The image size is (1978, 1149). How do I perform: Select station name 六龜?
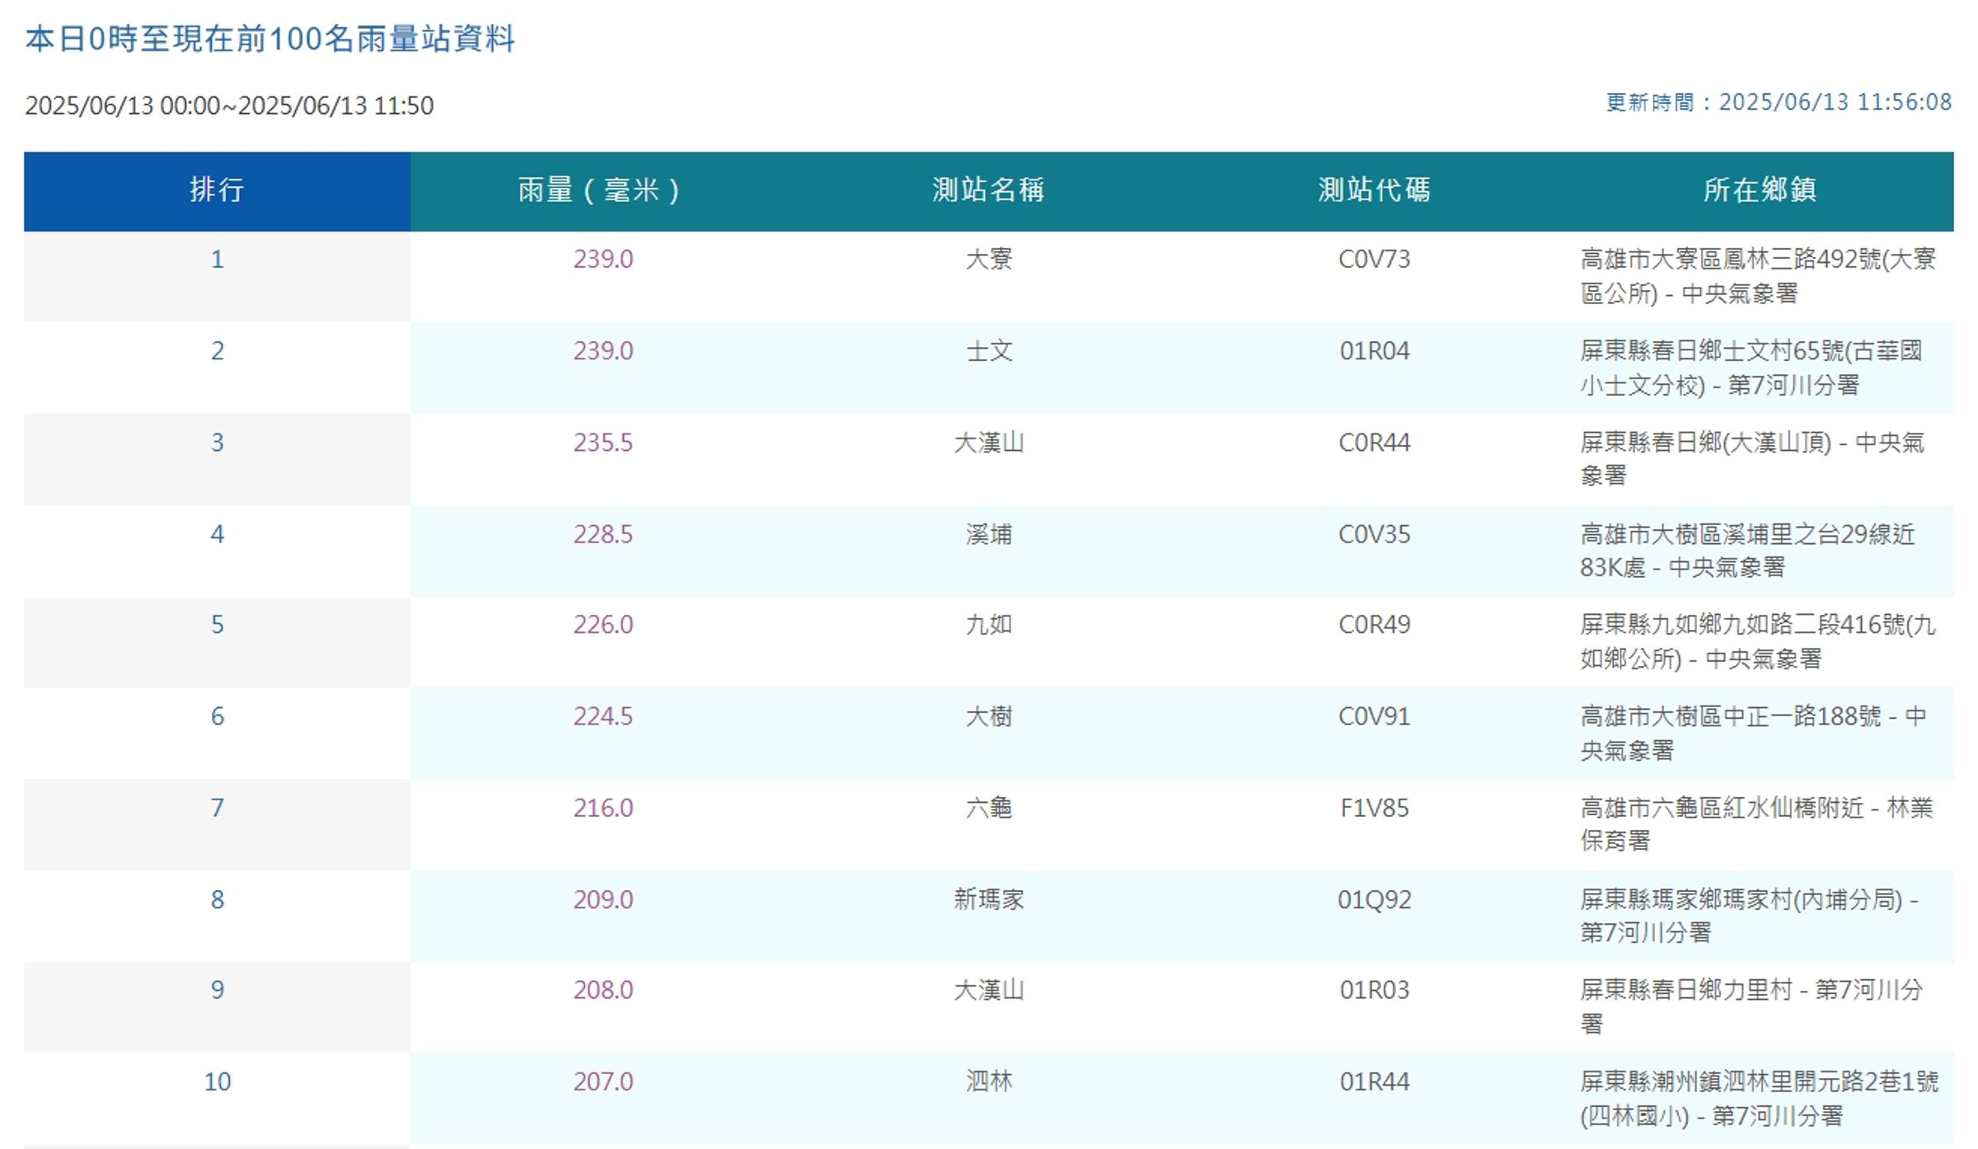(989, 808)
